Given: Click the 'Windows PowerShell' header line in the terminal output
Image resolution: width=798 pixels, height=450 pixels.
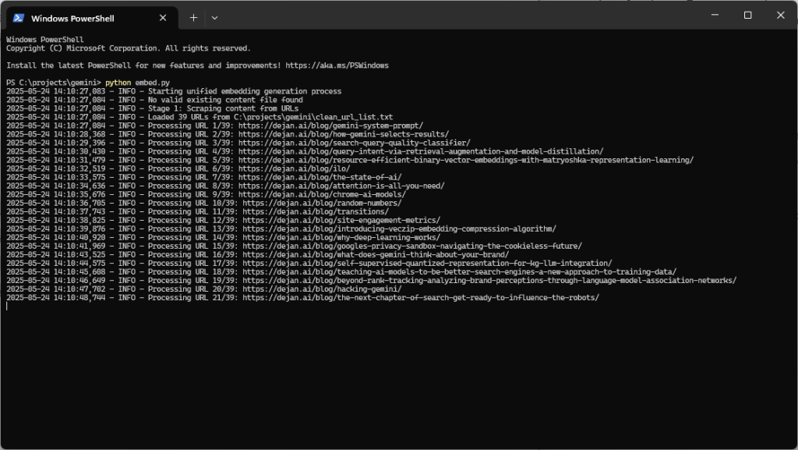Looking at the screenshot, I should [44, 40].
